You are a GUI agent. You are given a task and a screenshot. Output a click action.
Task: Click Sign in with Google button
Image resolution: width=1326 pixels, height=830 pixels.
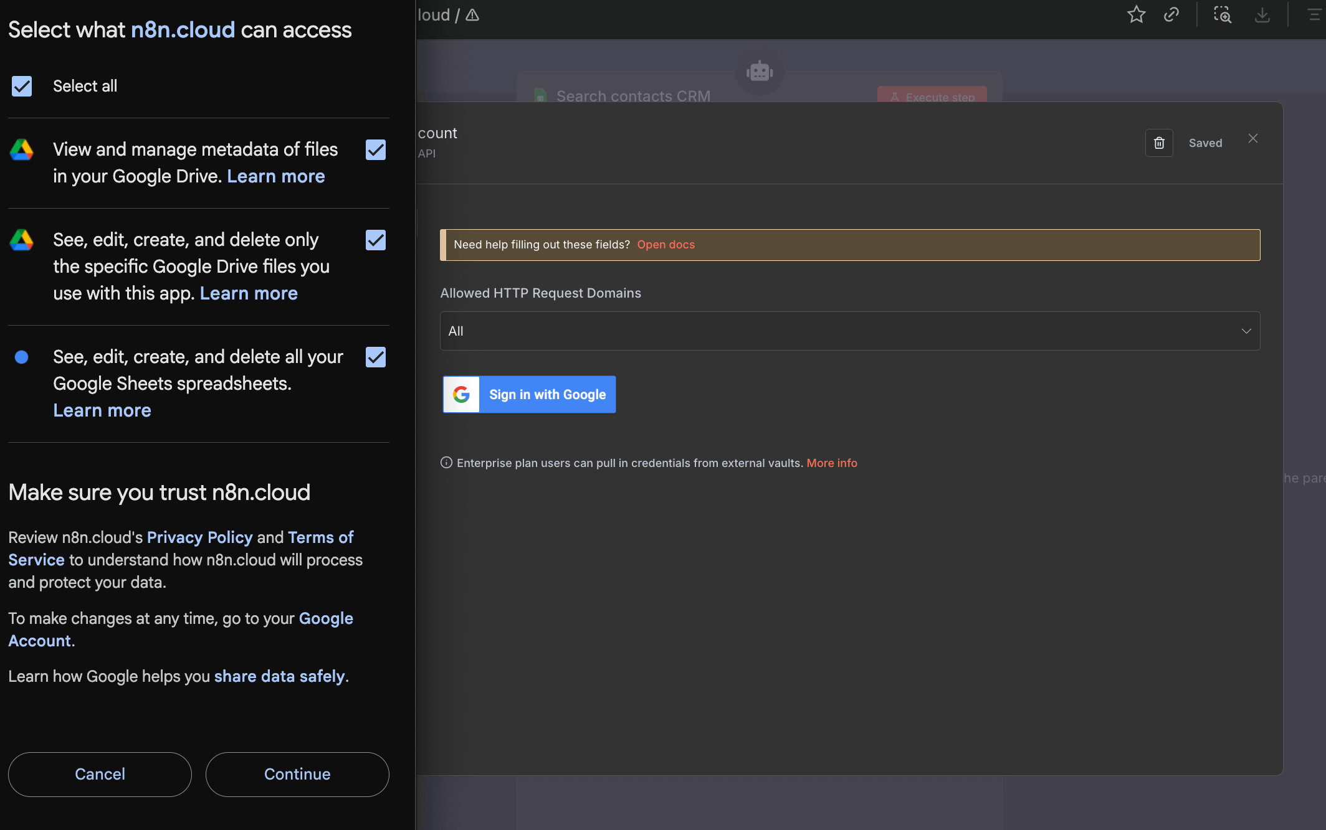[x=529, y=394]
